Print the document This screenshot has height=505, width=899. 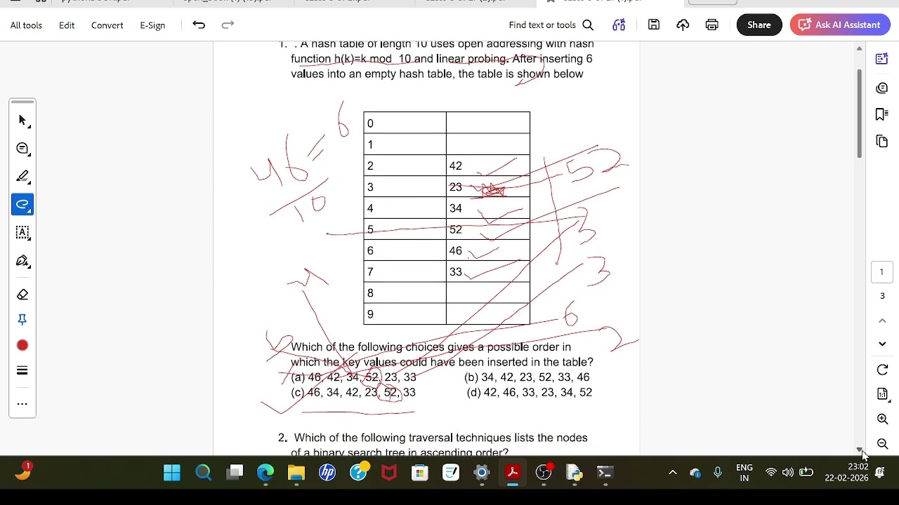click(712, 25)
